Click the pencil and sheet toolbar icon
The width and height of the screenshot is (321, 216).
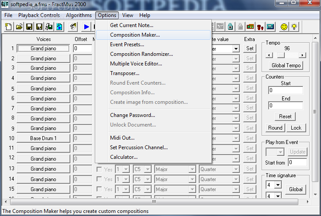(x=73, y=27)
